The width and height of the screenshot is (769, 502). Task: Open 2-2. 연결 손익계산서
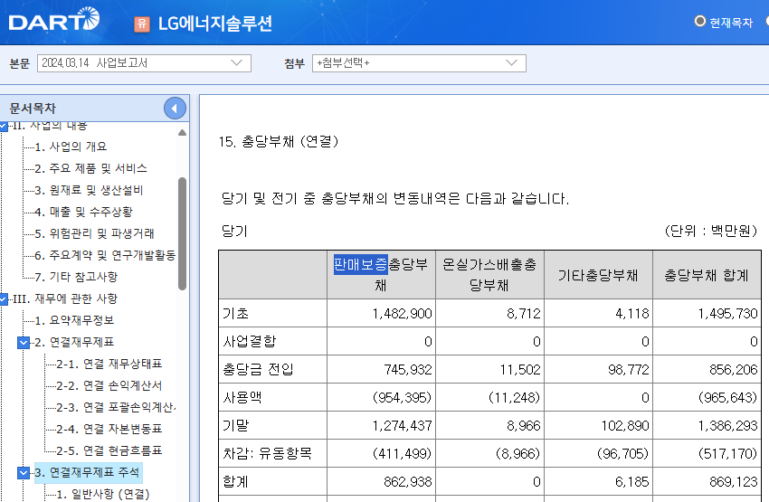[109, 385]
